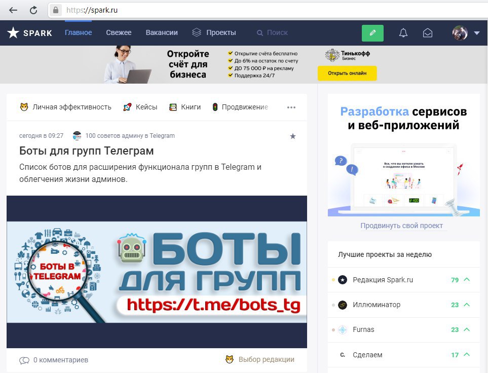Click the cat icon beside Выбор редакции
Viewport: 488px width, 373px height.
230,359
